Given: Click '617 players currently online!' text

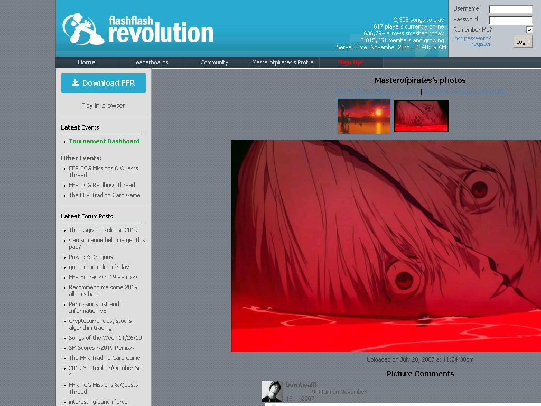Looking at the screenshot, I should click(409, 26).
